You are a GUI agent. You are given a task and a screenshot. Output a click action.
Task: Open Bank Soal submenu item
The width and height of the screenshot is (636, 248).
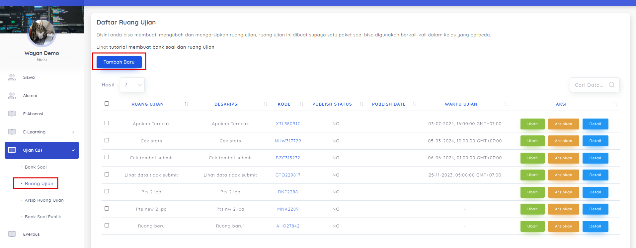point(36,167)
